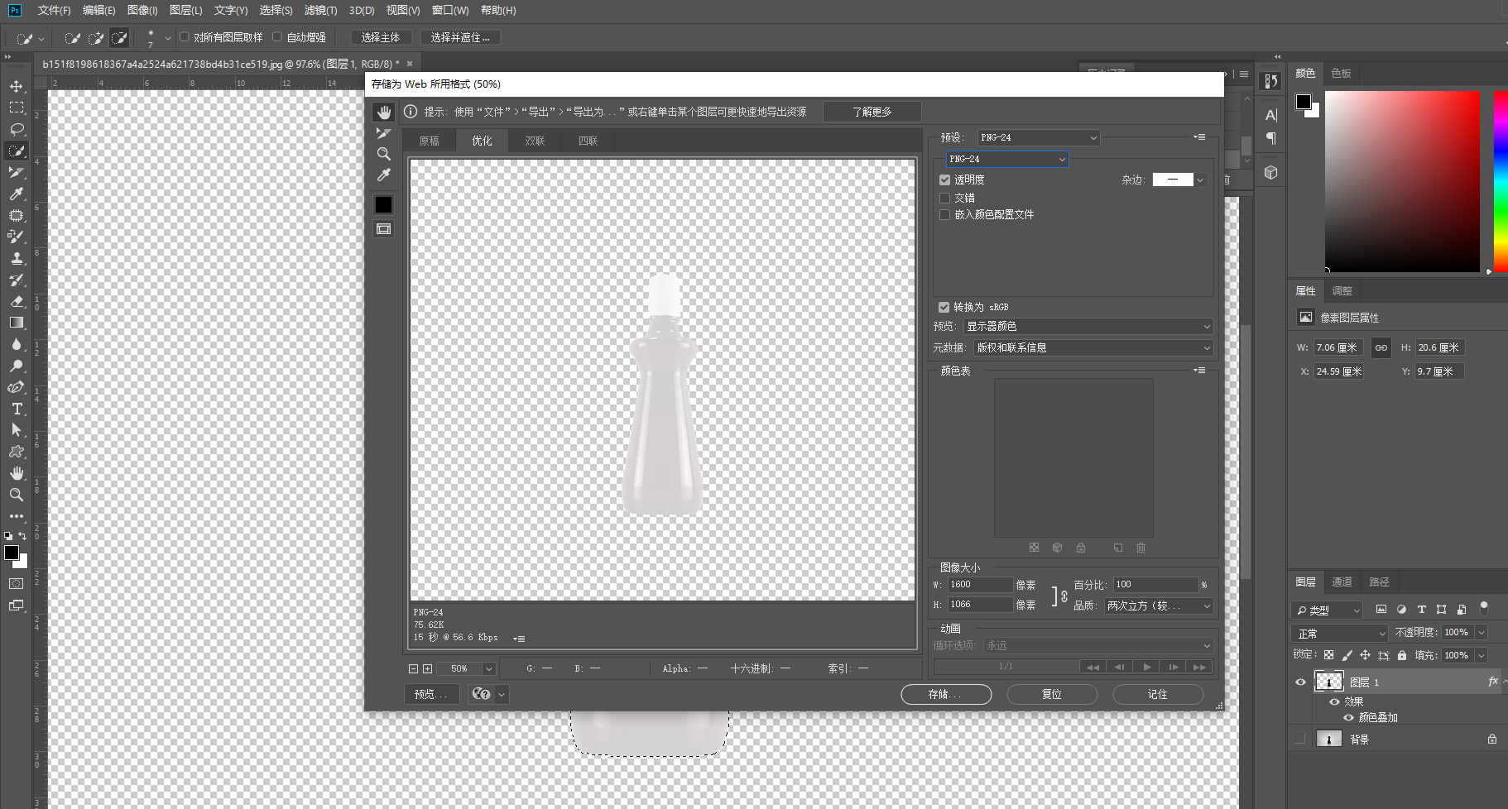Select the Slice Select tool in dialog

(x=383, y=133)
